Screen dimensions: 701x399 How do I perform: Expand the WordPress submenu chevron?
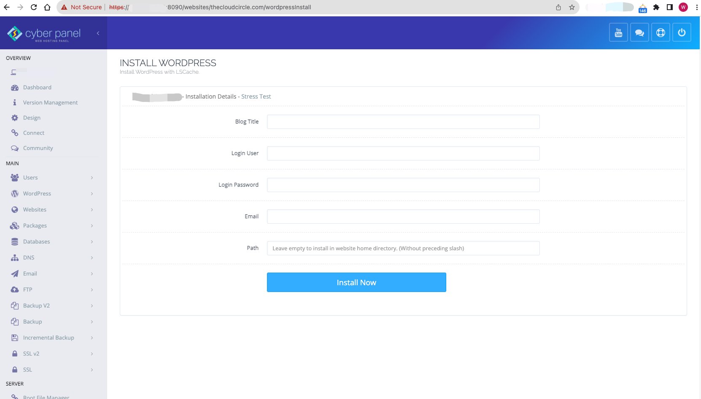tap(92, 194)
